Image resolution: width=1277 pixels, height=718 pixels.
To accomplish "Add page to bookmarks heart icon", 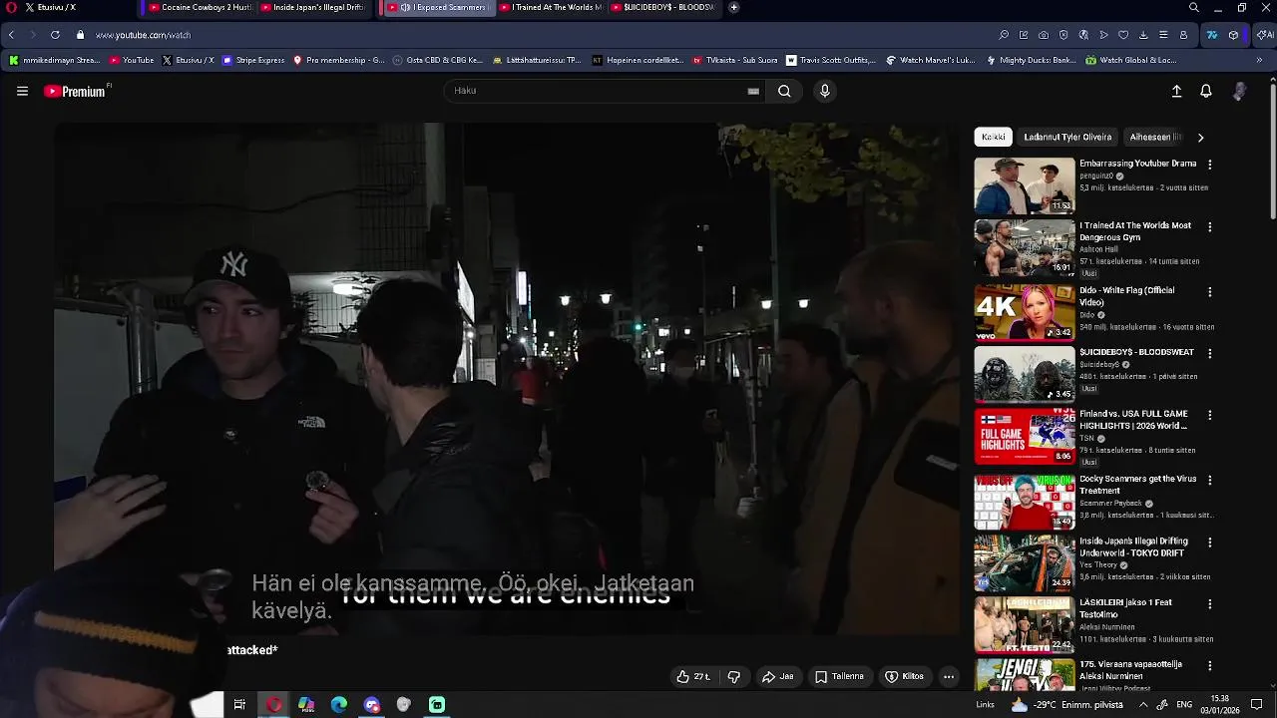I will click(1123, 35).
